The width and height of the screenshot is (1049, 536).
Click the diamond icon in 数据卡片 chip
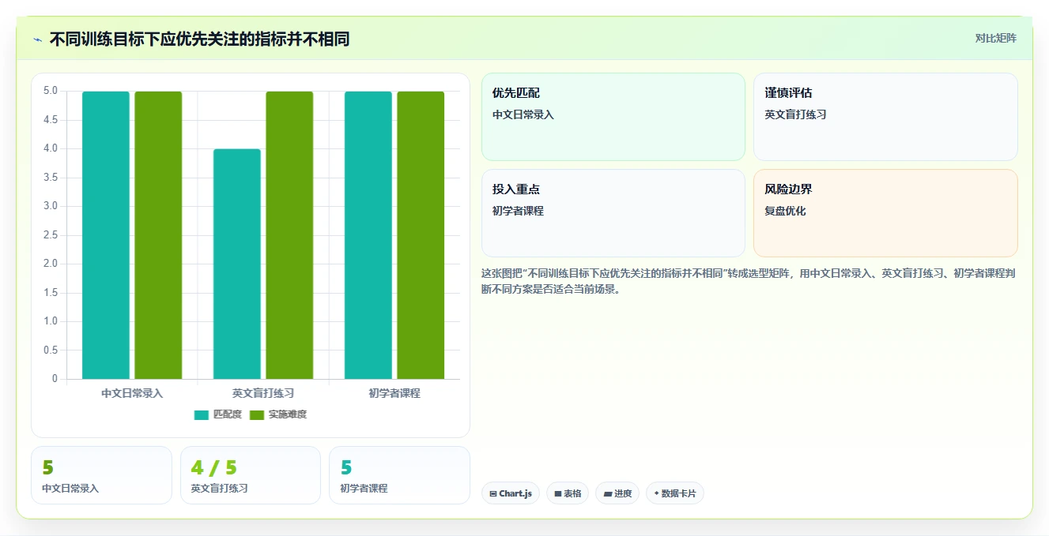coord(656,494)
